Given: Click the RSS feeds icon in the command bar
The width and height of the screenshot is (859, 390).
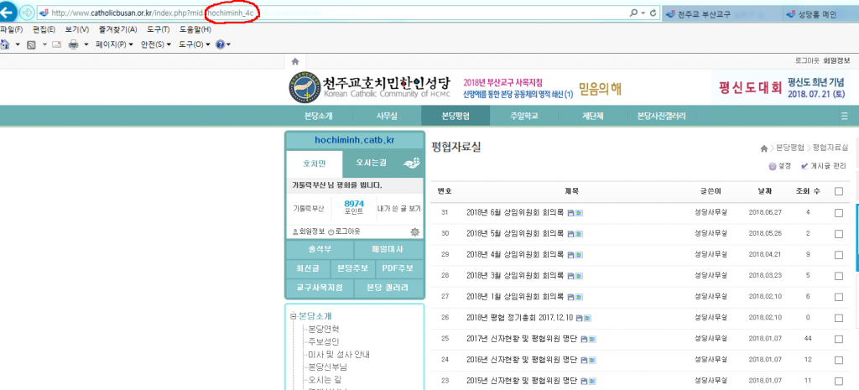Looking at the screenshot, I should 30,44.
